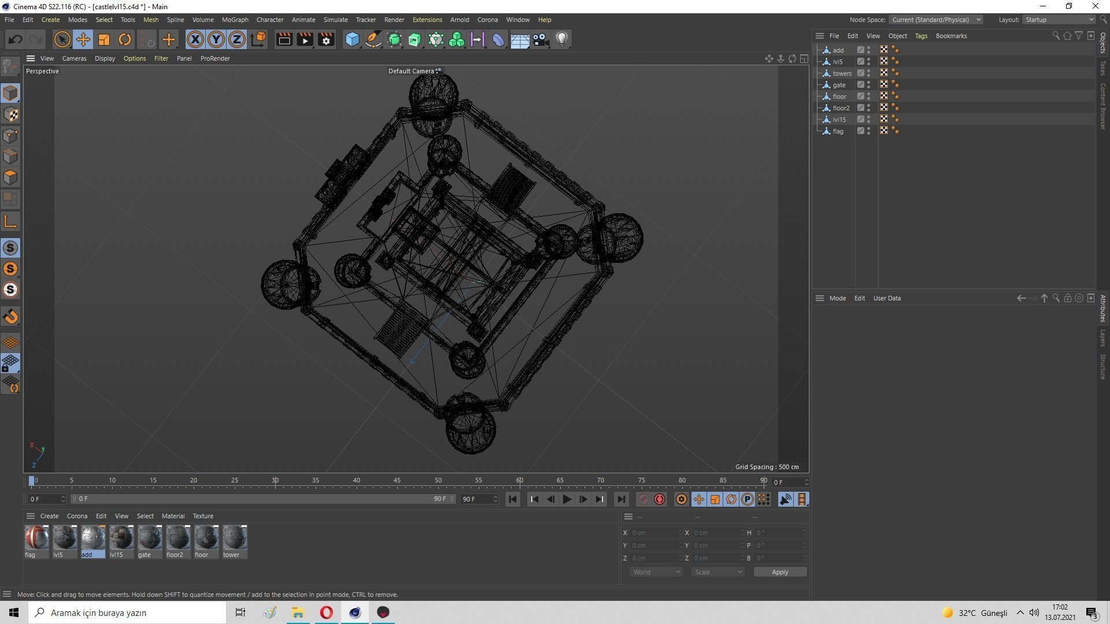Toggle Y axis lock
This screenshot has height=624, width=1110.
[216, 39]
